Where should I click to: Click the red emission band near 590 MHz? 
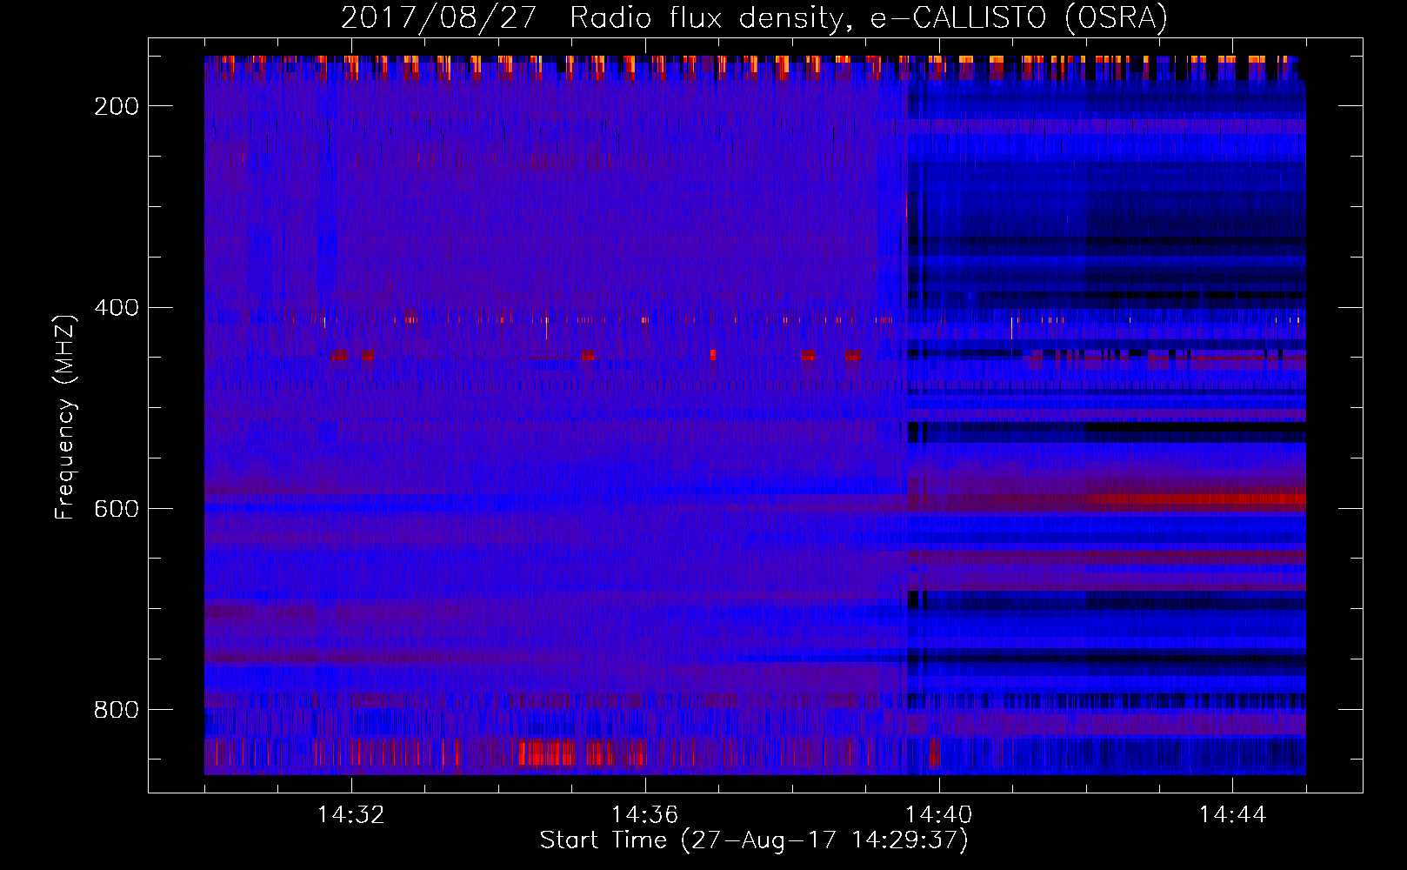pos(1198,499)
